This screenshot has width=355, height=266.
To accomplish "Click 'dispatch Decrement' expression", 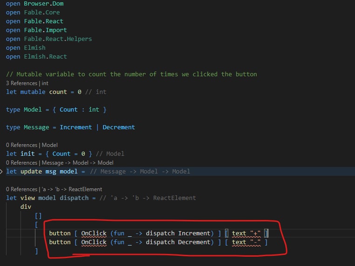I will point(178,242).
